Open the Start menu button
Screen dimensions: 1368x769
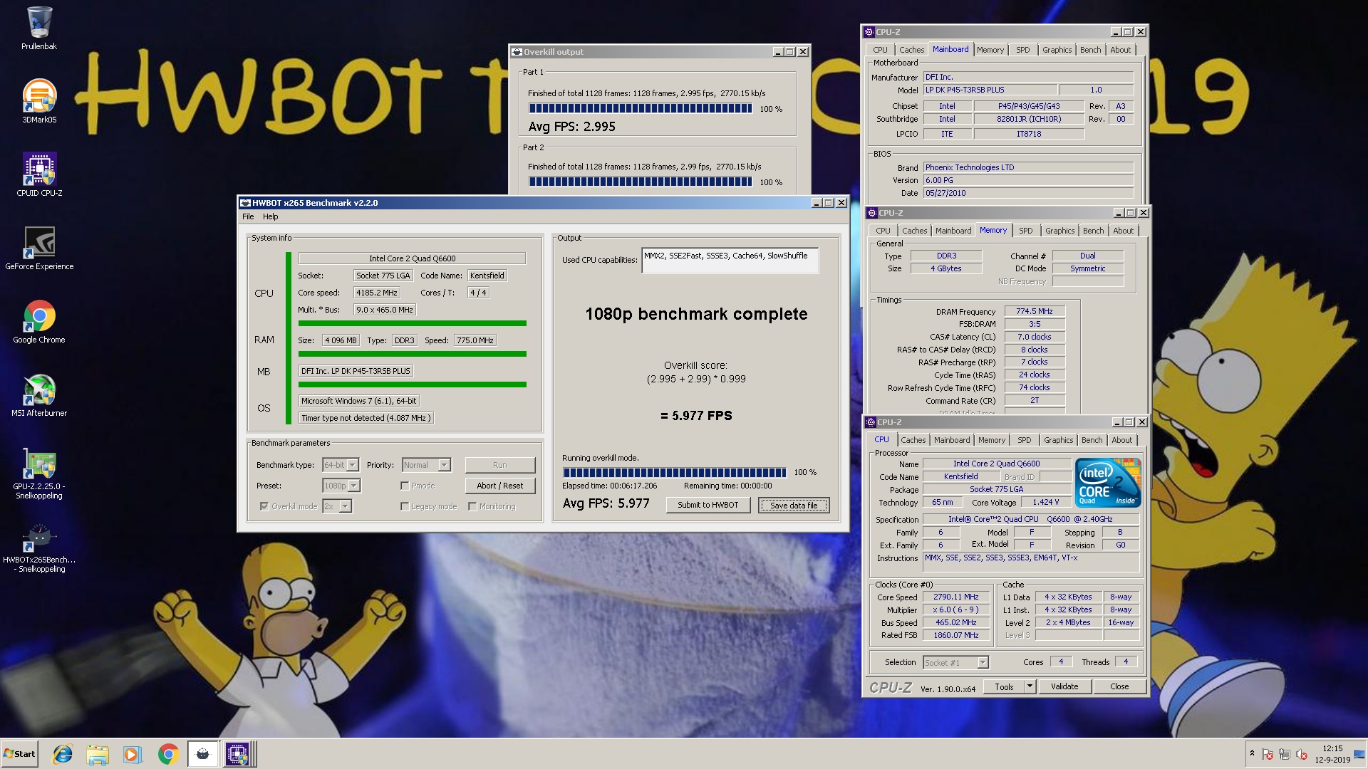tap(19, 754)
